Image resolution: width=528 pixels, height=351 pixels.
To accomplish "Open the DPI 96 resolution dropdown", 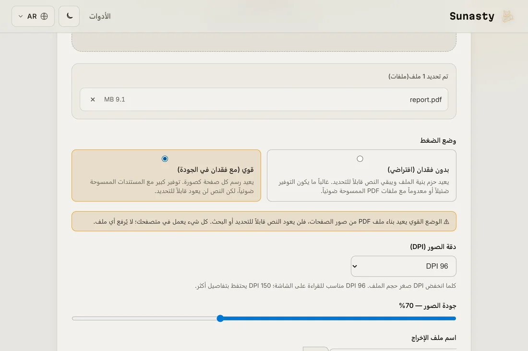I will click(403, 266).
